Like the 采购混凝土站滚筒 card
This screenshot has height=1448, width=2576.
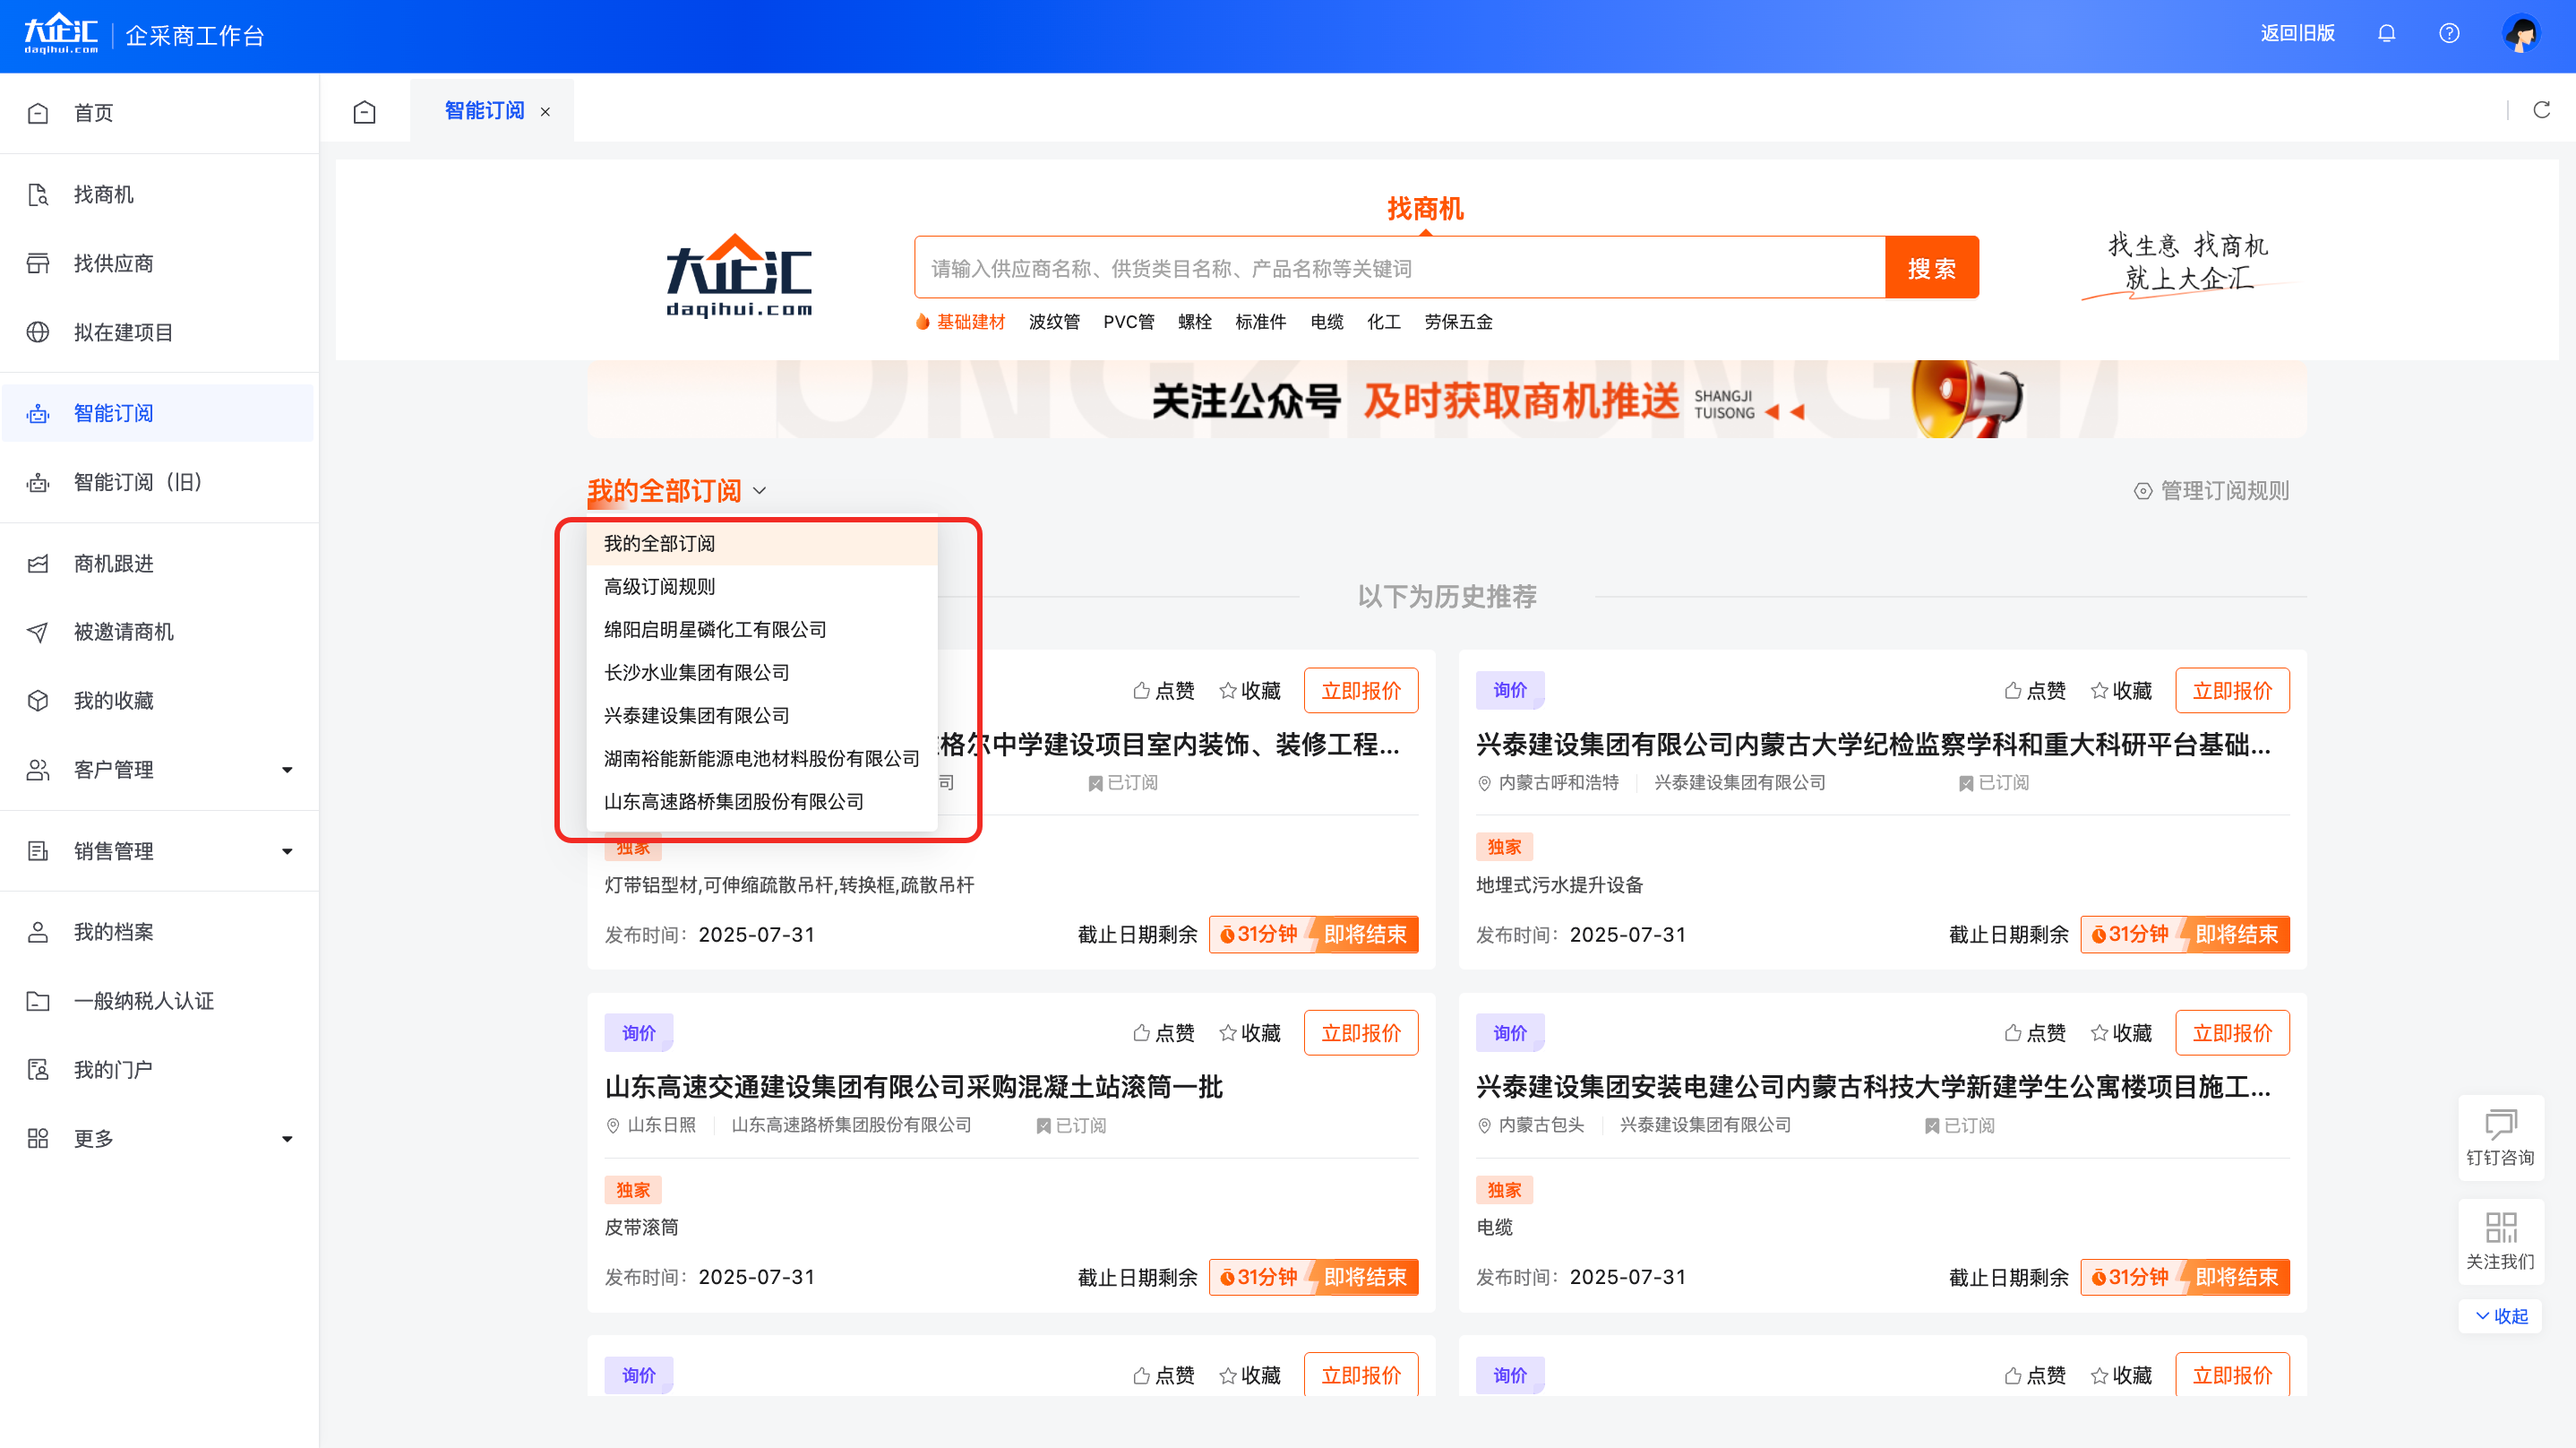pos(1164,1033)
